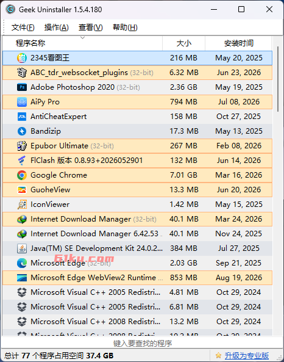Image resolution: width=284 pixels, height=362 pixels.
Task: Sort the list by the 程序名称 column header
Action: tap(82, 43)
